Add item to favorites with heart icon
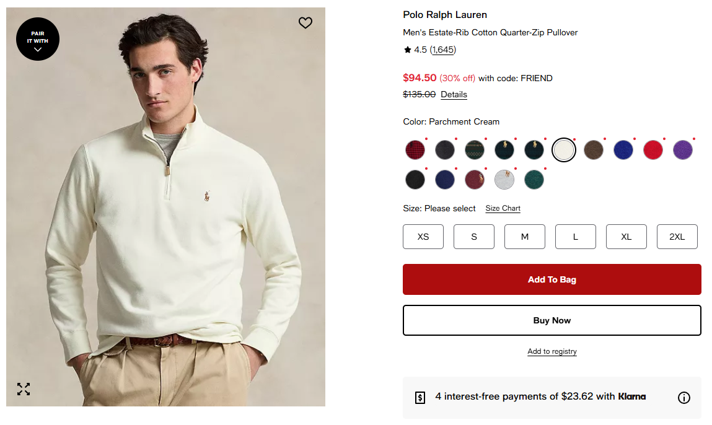 [305, 23]
